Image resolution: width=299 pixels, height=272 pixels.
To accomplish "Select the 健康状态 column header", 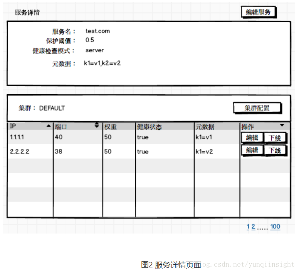I will click(149, 127).
